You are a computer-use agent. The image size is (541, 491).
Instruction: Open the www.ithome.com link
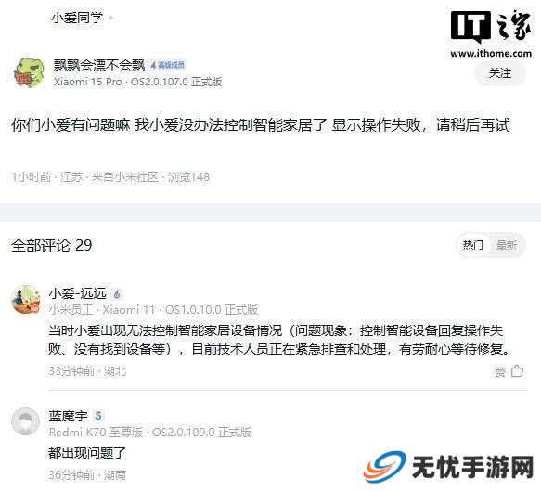[491, 54]
